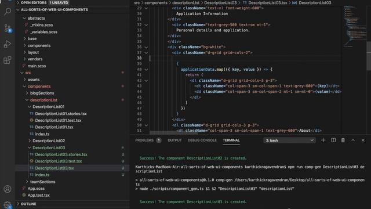Collapse the src folder
The width and height of the screenshot is (371, 209).
point(28,73)
